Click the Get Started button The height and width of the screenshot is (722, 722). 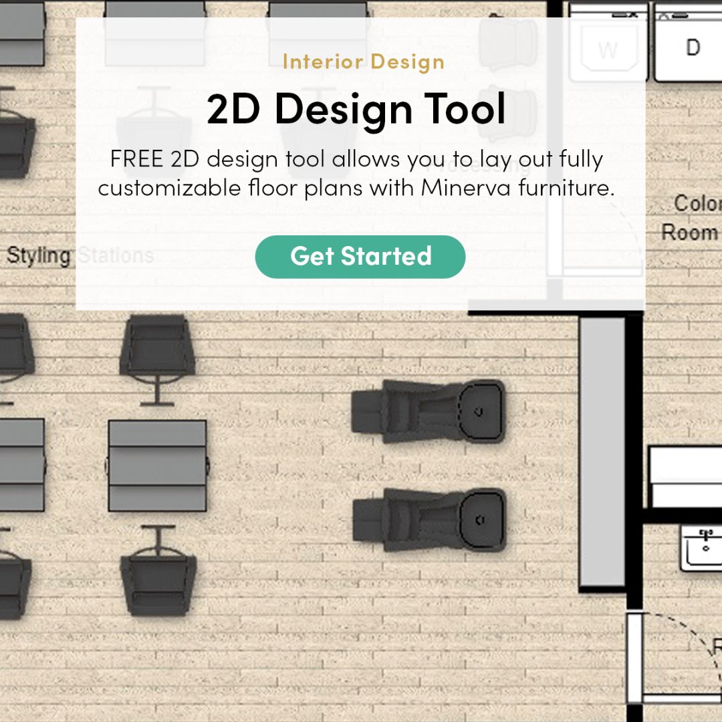pos(360,257)
